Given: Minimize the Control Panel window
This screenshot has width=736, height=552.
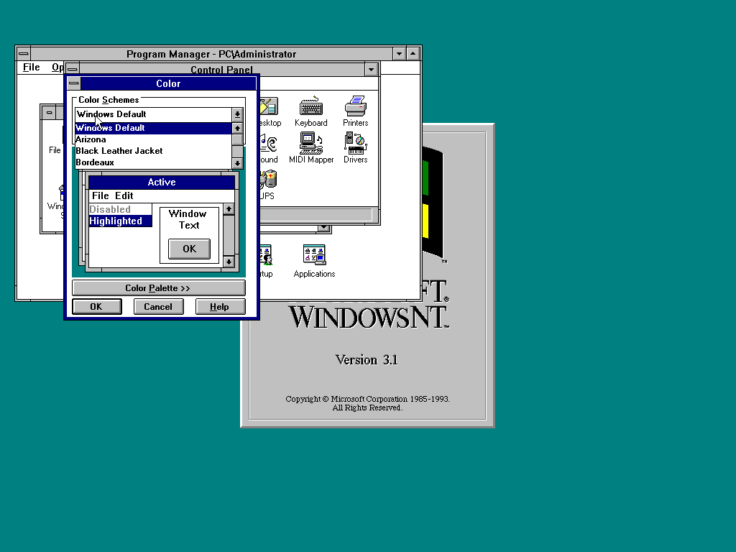Looking at the screenshot, I should [x=372, y=70].
